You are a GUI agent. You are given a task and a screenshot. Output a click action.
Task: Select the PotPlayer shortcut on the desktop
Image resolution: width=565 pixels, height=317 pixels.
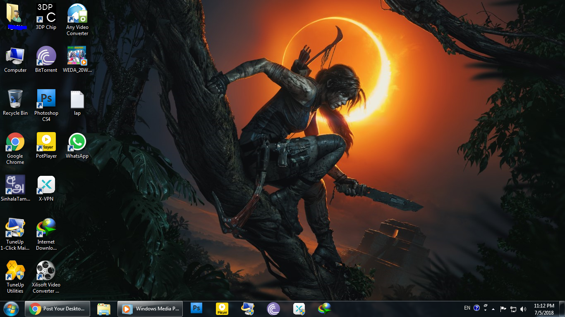46,145
